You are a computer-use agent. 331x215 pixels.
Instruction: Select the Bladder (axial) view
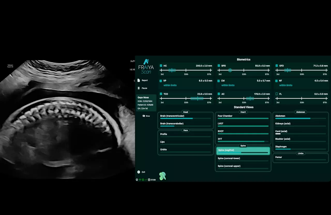(x=301, y=140)
